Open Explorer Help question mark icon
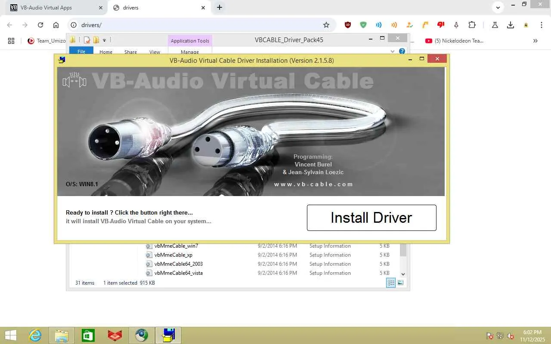This screenshot has height=344, width=551. pyautogui.click(x=402, y=51)
